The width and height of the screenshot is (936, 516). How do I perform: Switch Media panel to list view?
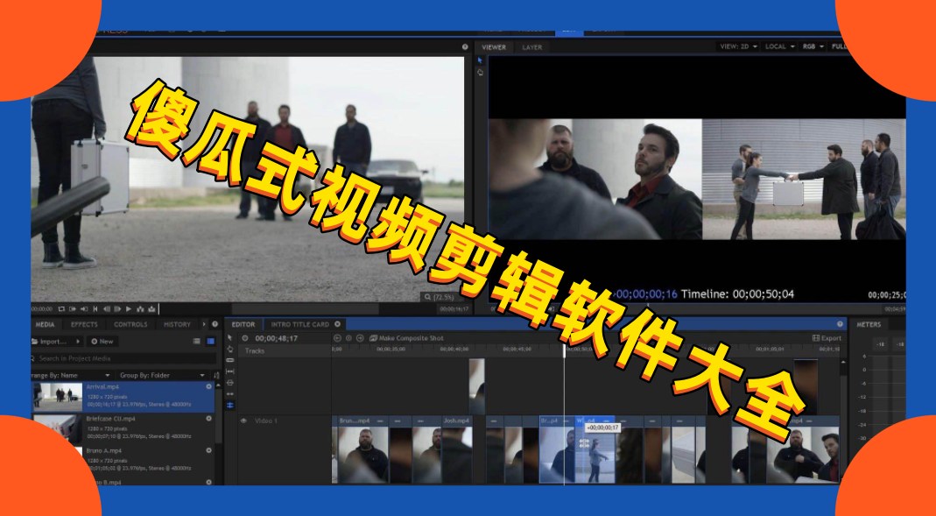[196, 341]
